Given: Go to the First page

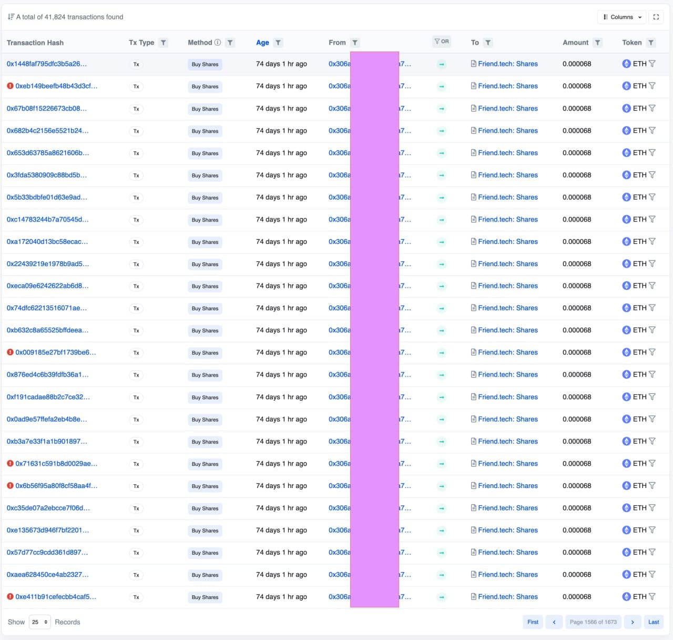Looking at the screenshot, I should (x=533, y=622).
